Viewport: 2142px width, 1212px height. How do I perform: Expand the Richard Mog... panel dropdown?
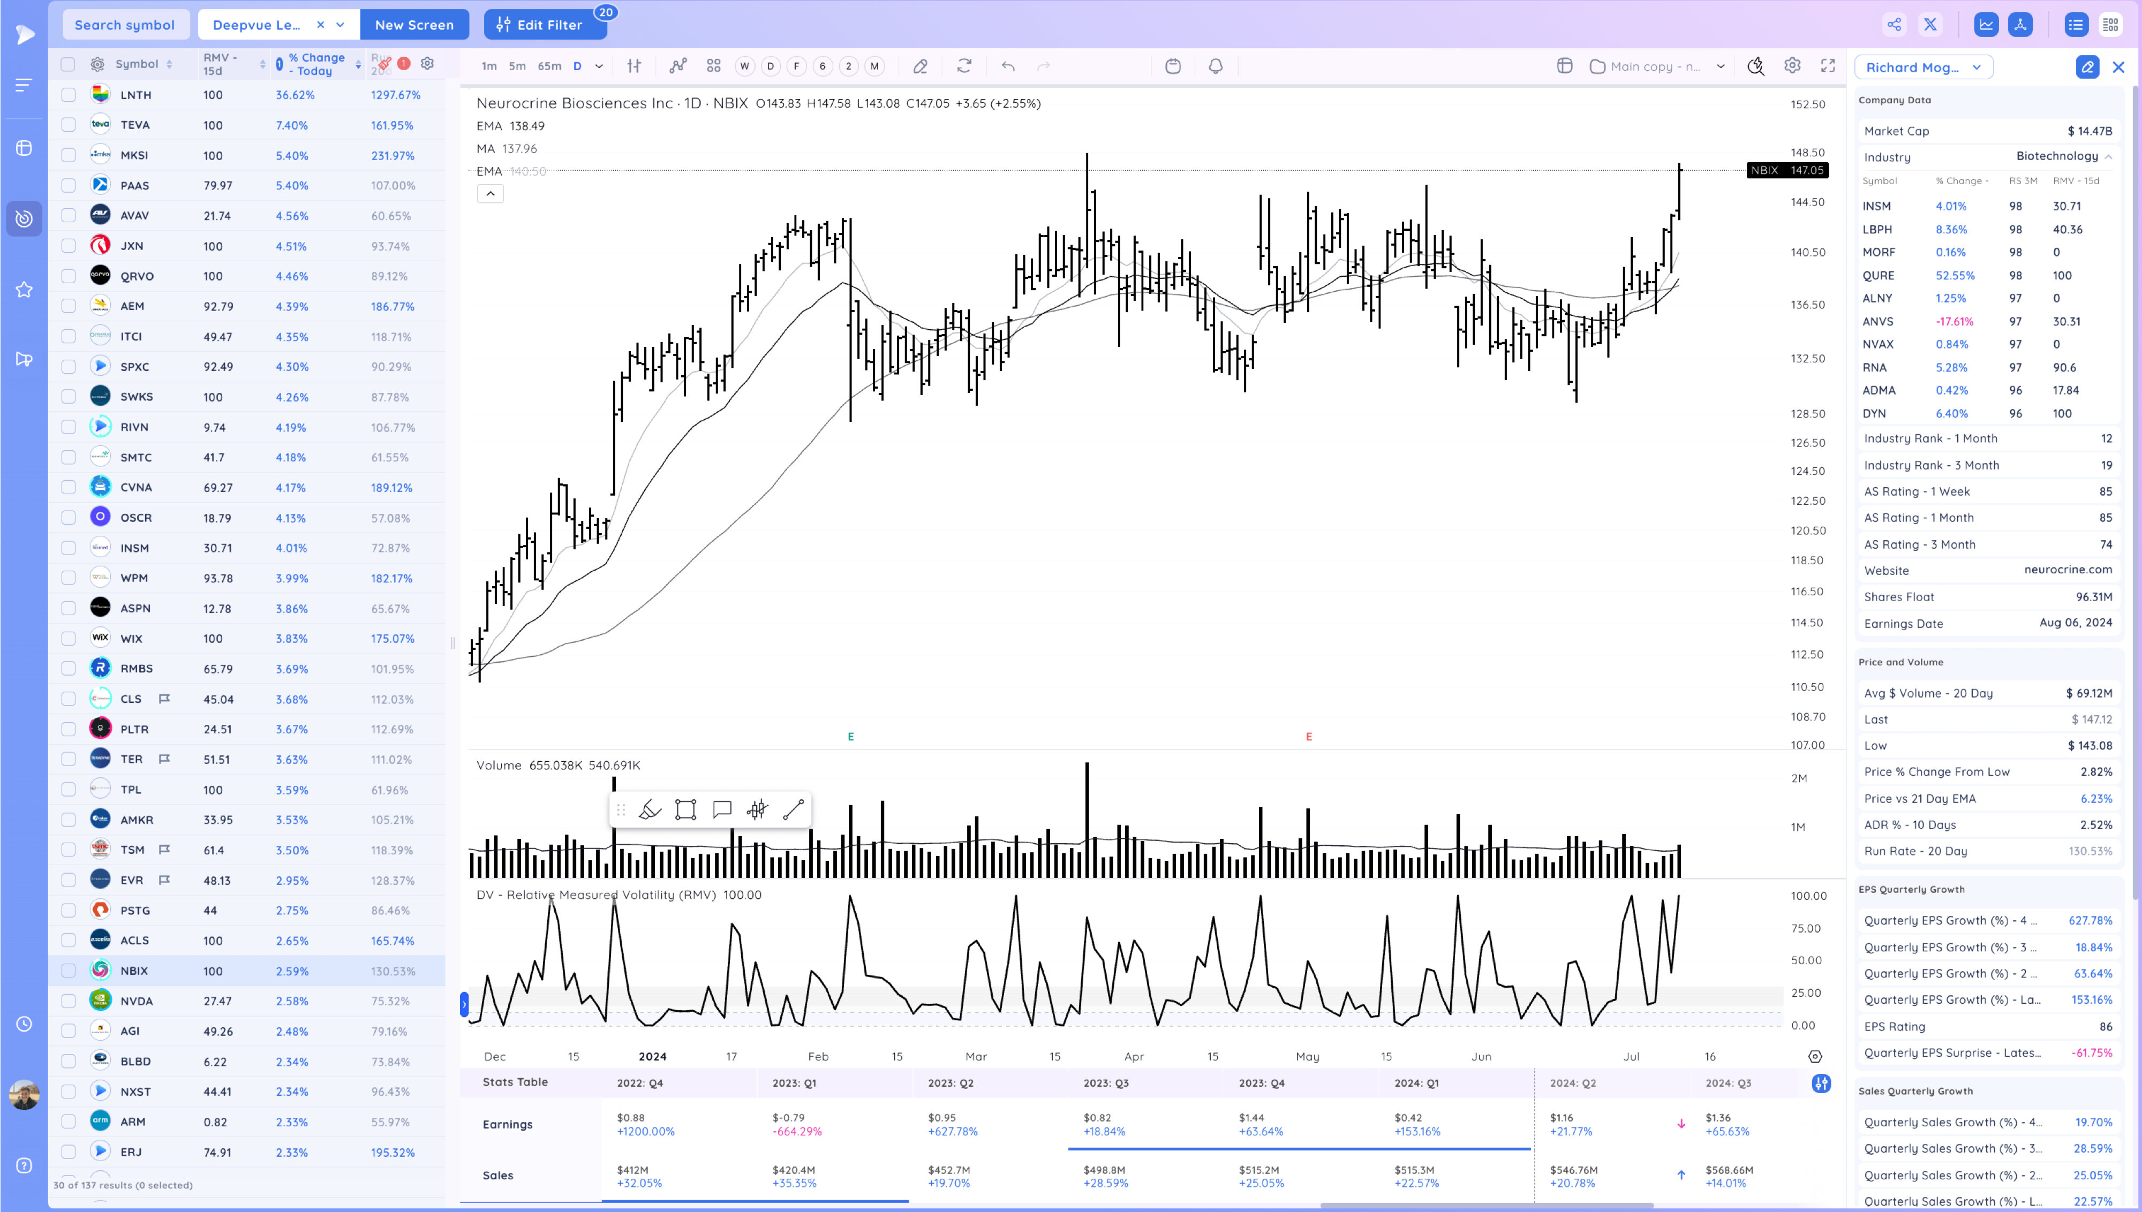pyautogui.click(x=1975, y=67)
